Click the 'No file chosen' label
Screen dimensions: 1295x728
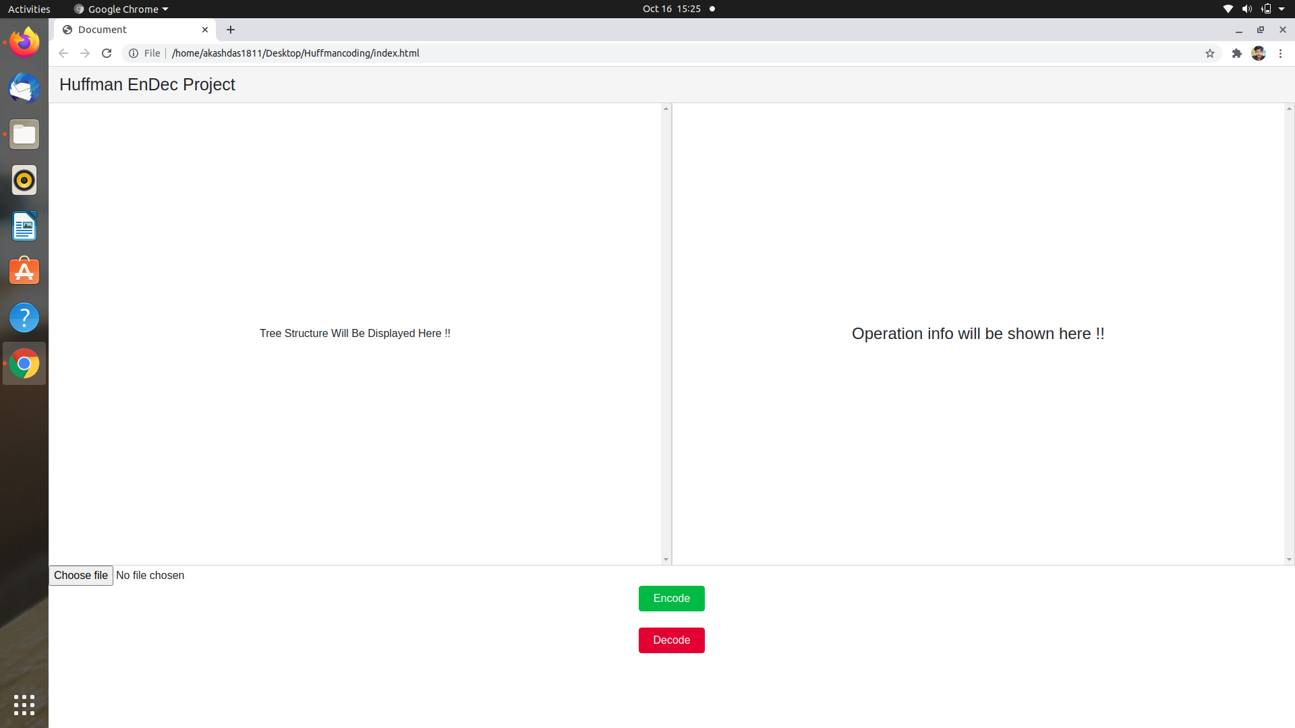[150, 576]
